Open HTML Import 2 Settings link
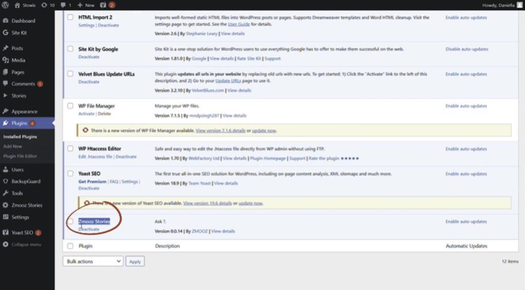This screenshot has height=290, width=525. (x=86, y=26)
